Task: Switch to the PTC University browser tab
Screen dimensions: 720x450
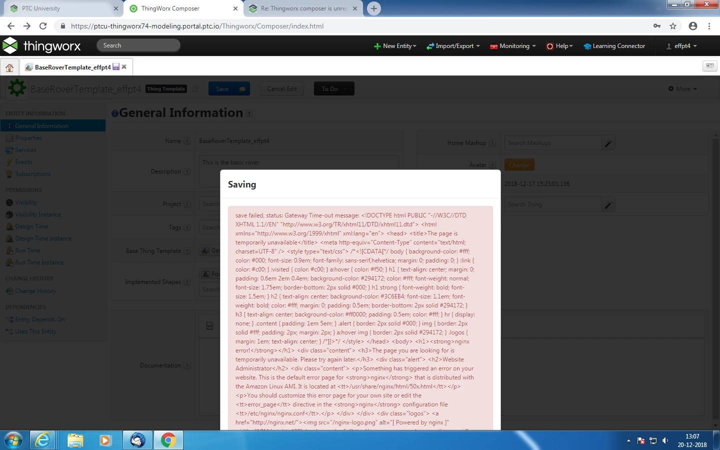Action: point(64,8)
